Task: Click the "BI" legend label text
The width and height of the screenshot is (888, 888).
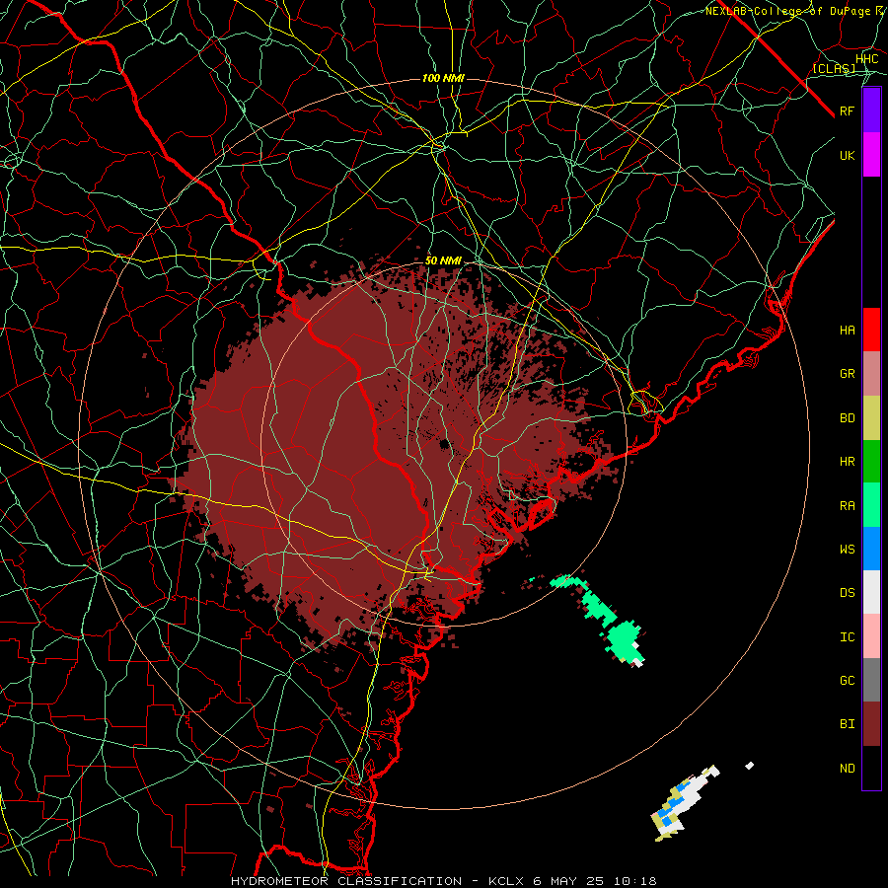Action: click(x=847, y=724)
